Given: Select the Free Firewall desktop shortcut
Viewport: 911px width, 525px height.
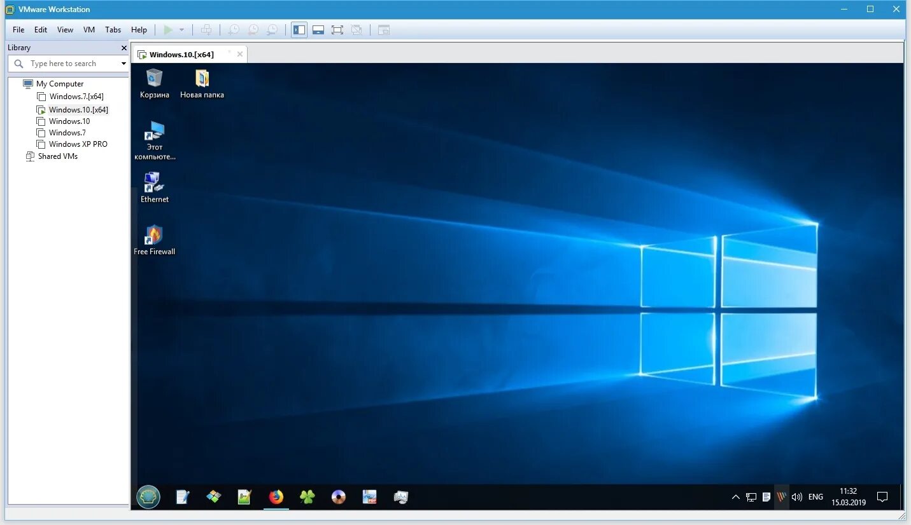Looking at the screenshot, I should [x=154, y=240].
